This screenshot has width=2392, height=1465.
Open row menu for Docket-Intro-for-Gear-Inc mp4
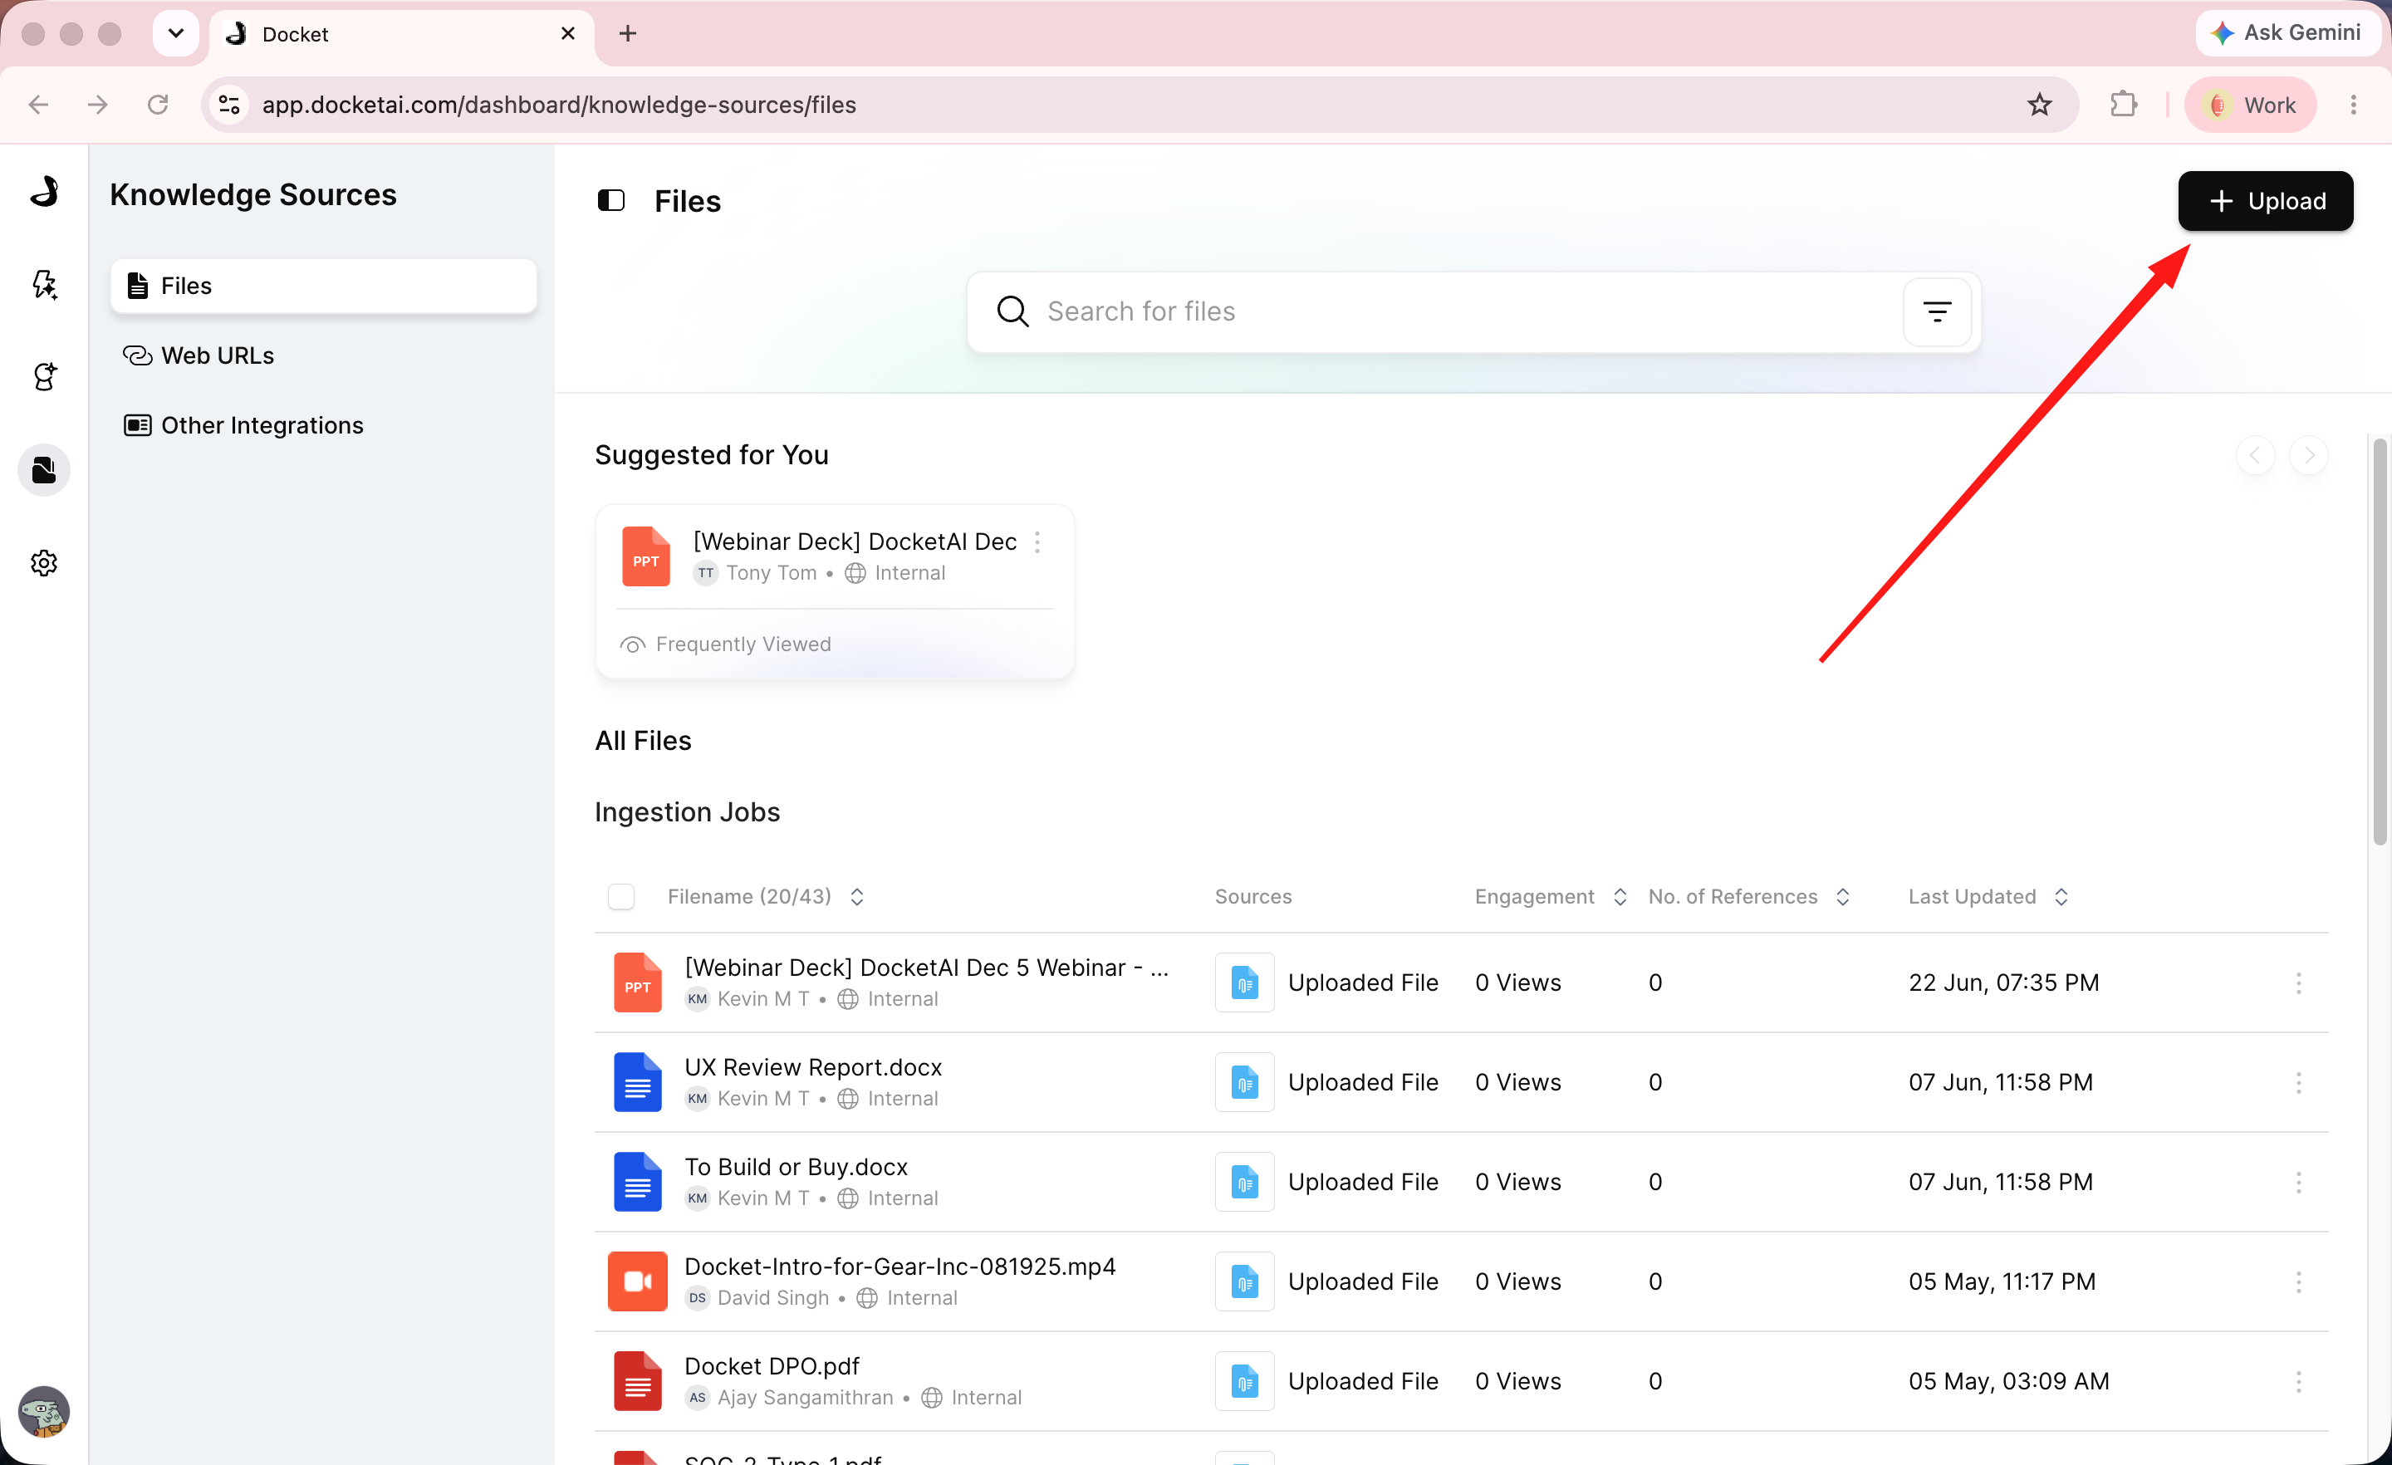point(2298,1281)
